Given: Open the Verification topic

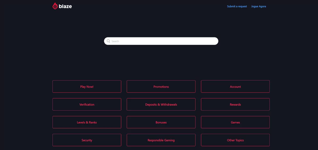Looking at the screenshot, I should pyautogui.click(x=87, y=104).
